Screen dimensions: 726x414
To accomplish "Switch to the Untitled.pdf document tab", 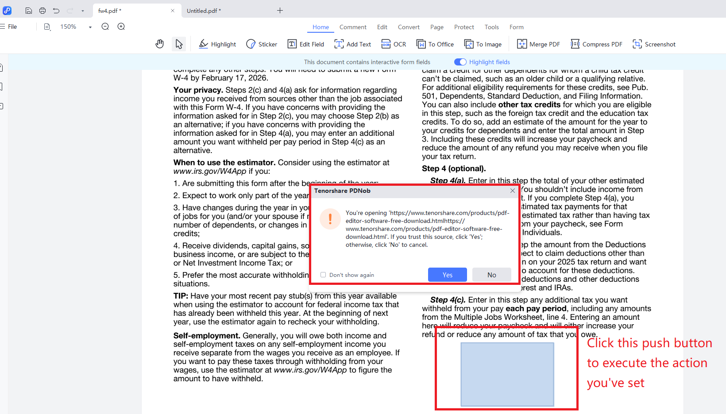I will 204,11.
